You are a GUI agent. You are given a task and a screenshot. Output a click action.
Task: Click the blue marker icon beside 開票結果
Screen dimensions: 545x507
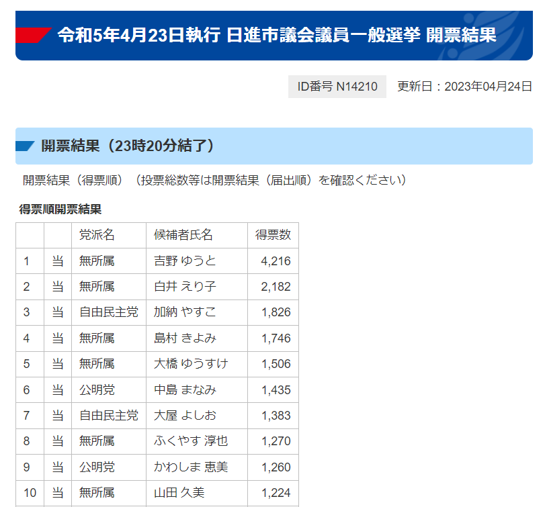pyautogui.click(x=25, y=146)
